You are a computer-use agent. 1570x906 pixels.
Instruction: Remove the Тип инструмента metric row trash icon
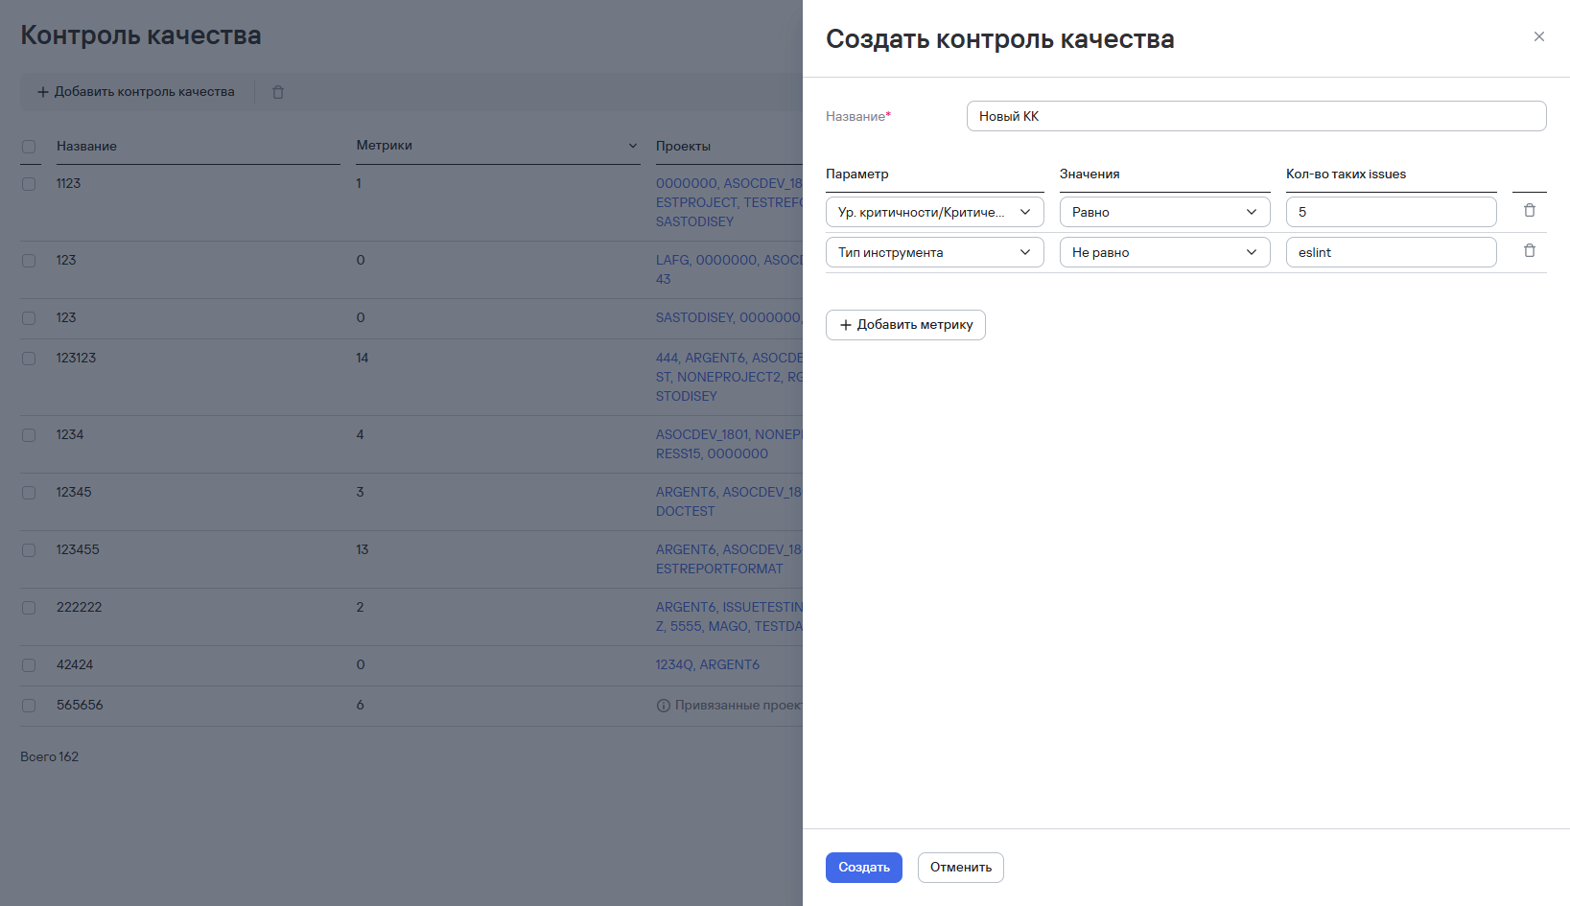pyautogui.click(x=1530, y=251)
